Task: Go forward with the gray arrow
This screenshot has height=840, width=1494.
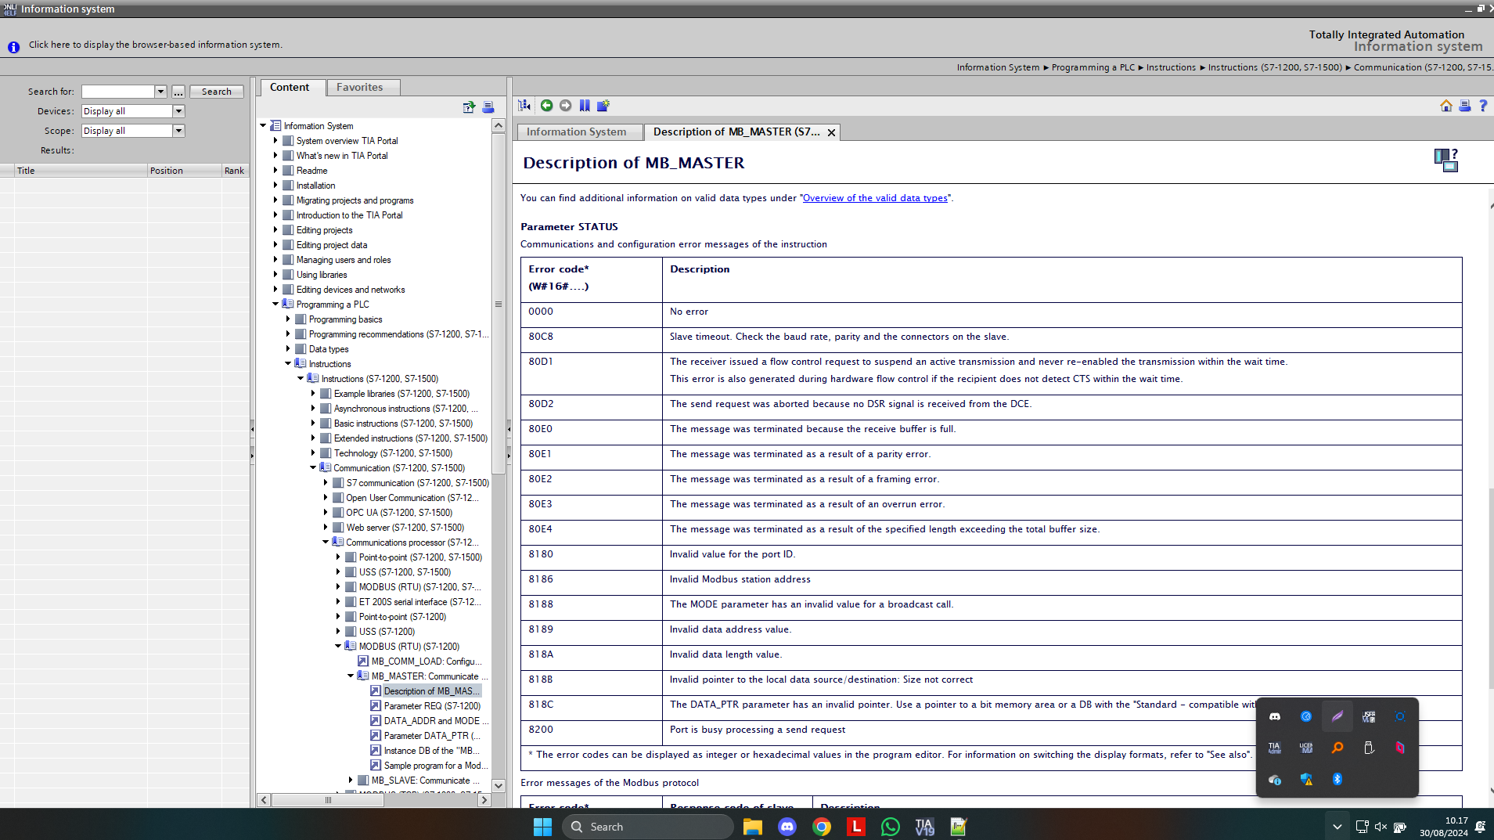Action: pos(565,105)
